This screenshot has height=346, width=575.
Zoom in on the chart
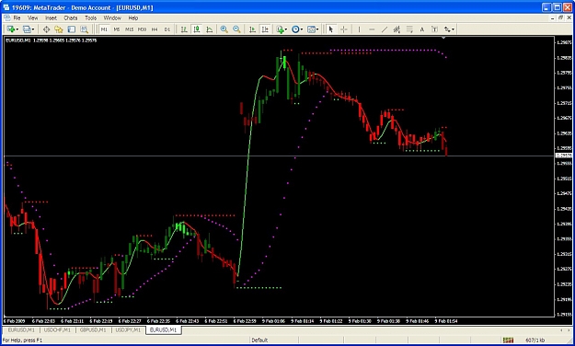(x=224, y=29)
